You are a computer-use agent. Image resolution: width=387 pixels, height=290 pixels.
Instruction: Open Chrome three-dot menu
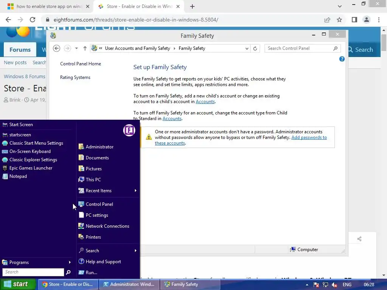click(379, 20)
